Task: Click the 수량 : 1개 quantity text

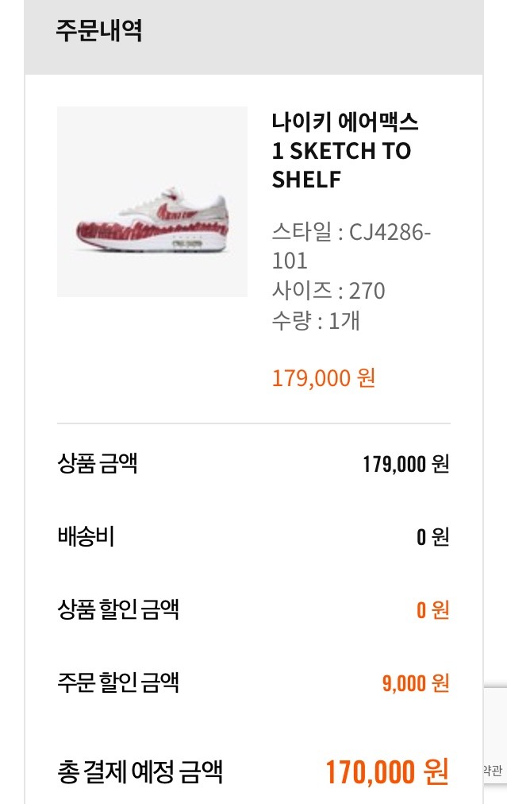Action: pos(315,321)
